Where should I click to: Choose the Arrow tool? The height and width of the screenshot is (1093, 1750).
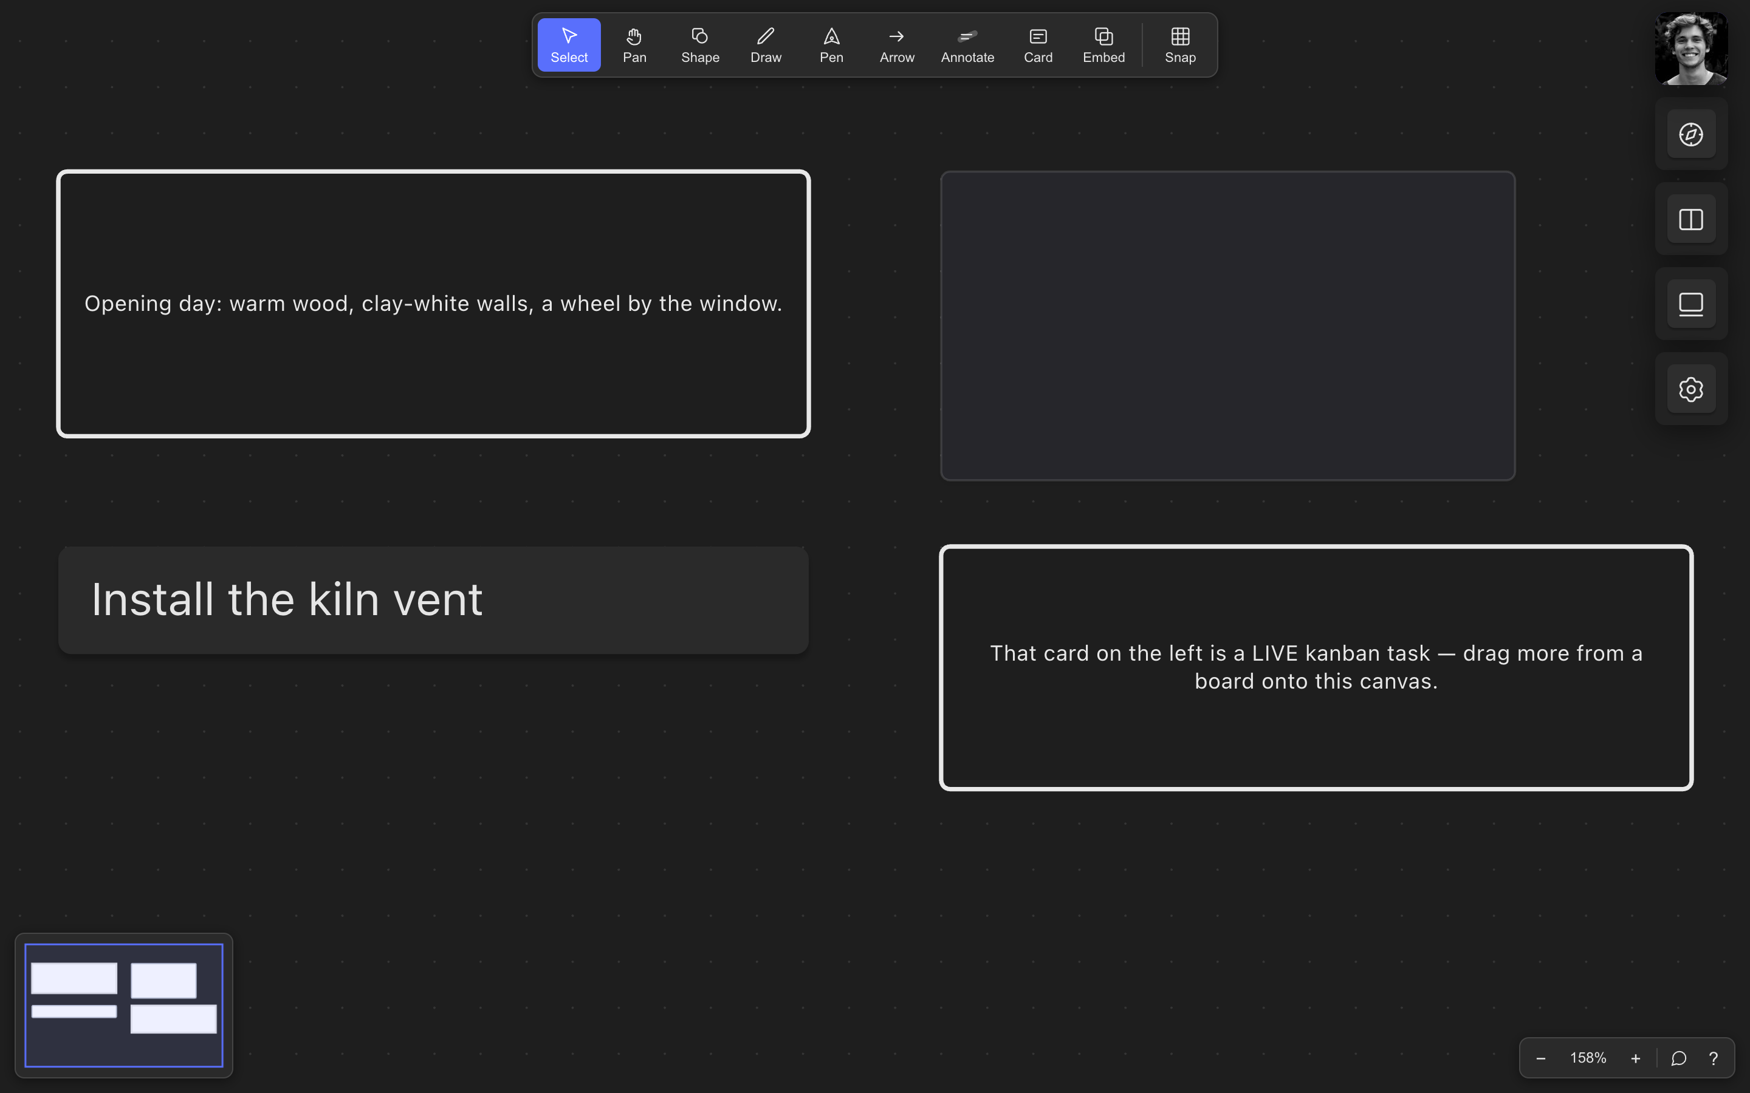[897, 45]
